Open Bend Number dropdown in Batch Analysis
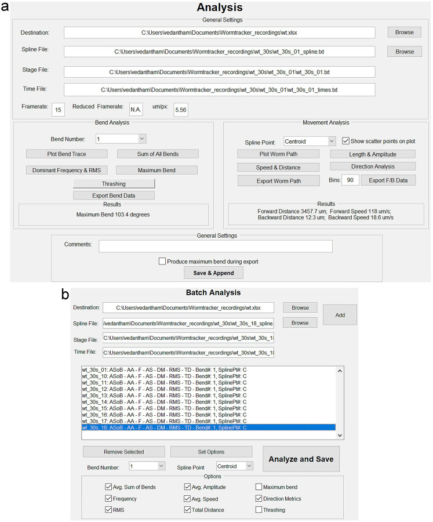This screenshot has height=522, width=433. tap(147, 466)
